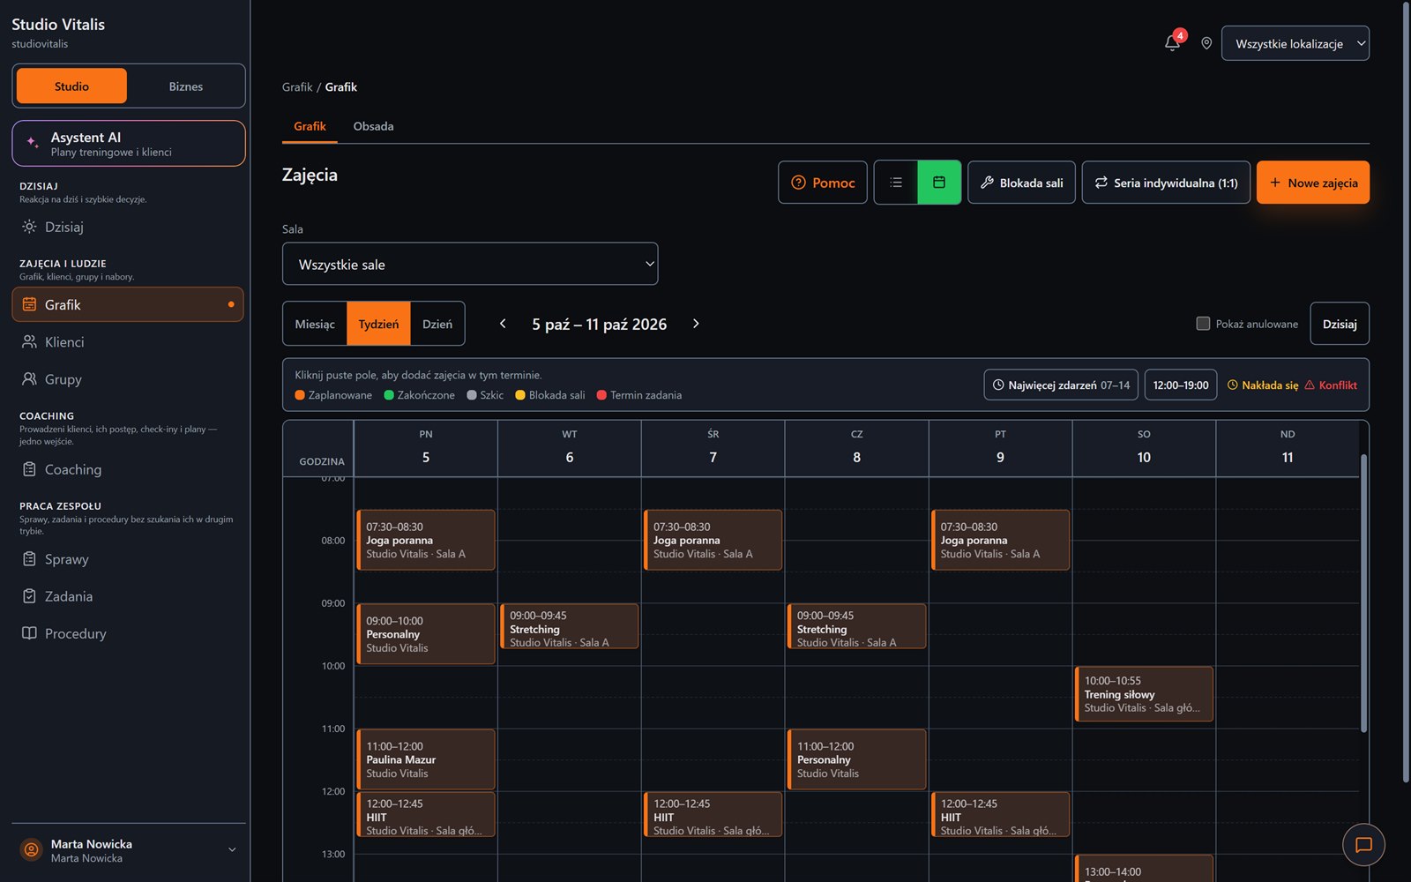Viewport: 1411px width, 882px height.
Task: Go to previous week arrow
Action: 503,324
